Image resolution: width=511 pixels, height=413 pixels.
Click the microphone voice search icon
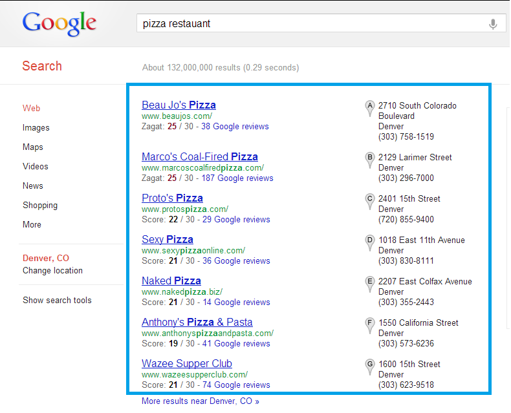[x=493, y=24]
